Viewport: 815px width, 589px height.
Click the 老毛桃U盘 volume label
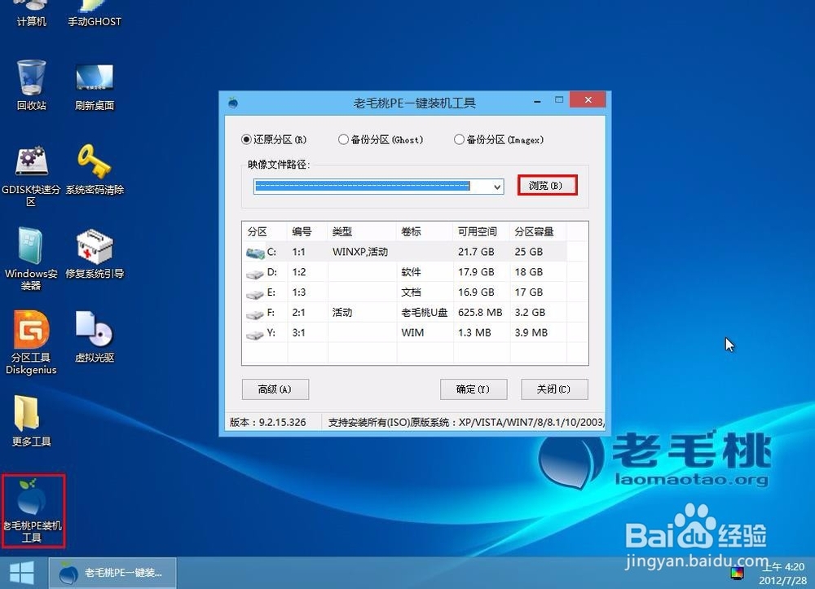pos(424,313)
